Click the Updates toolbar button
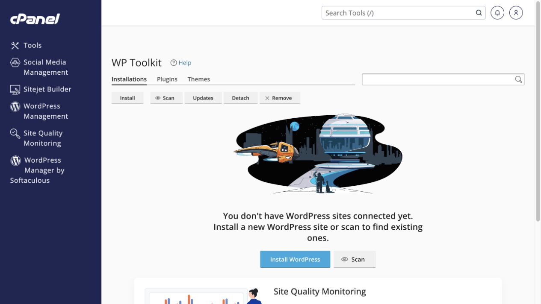 coord(203,98)
